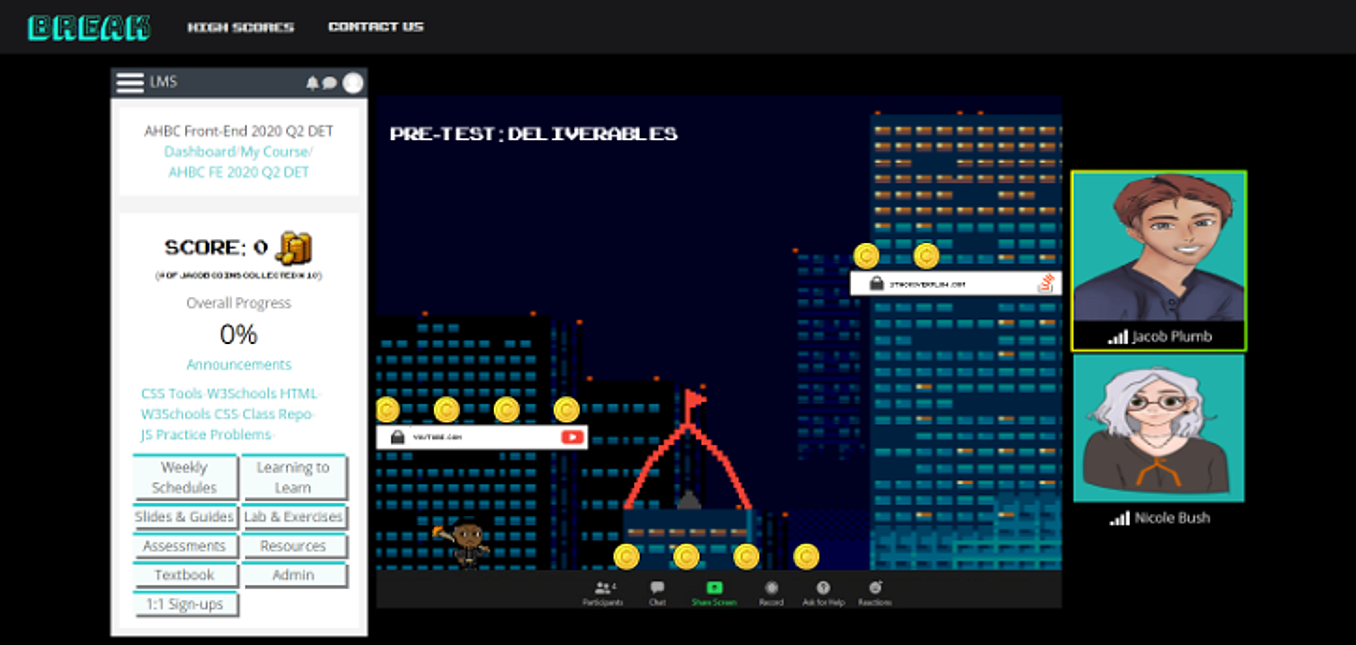Grab the left coin above the stackoverflow.com bar
Screen dimensions: 1356x645
[866, 255]
